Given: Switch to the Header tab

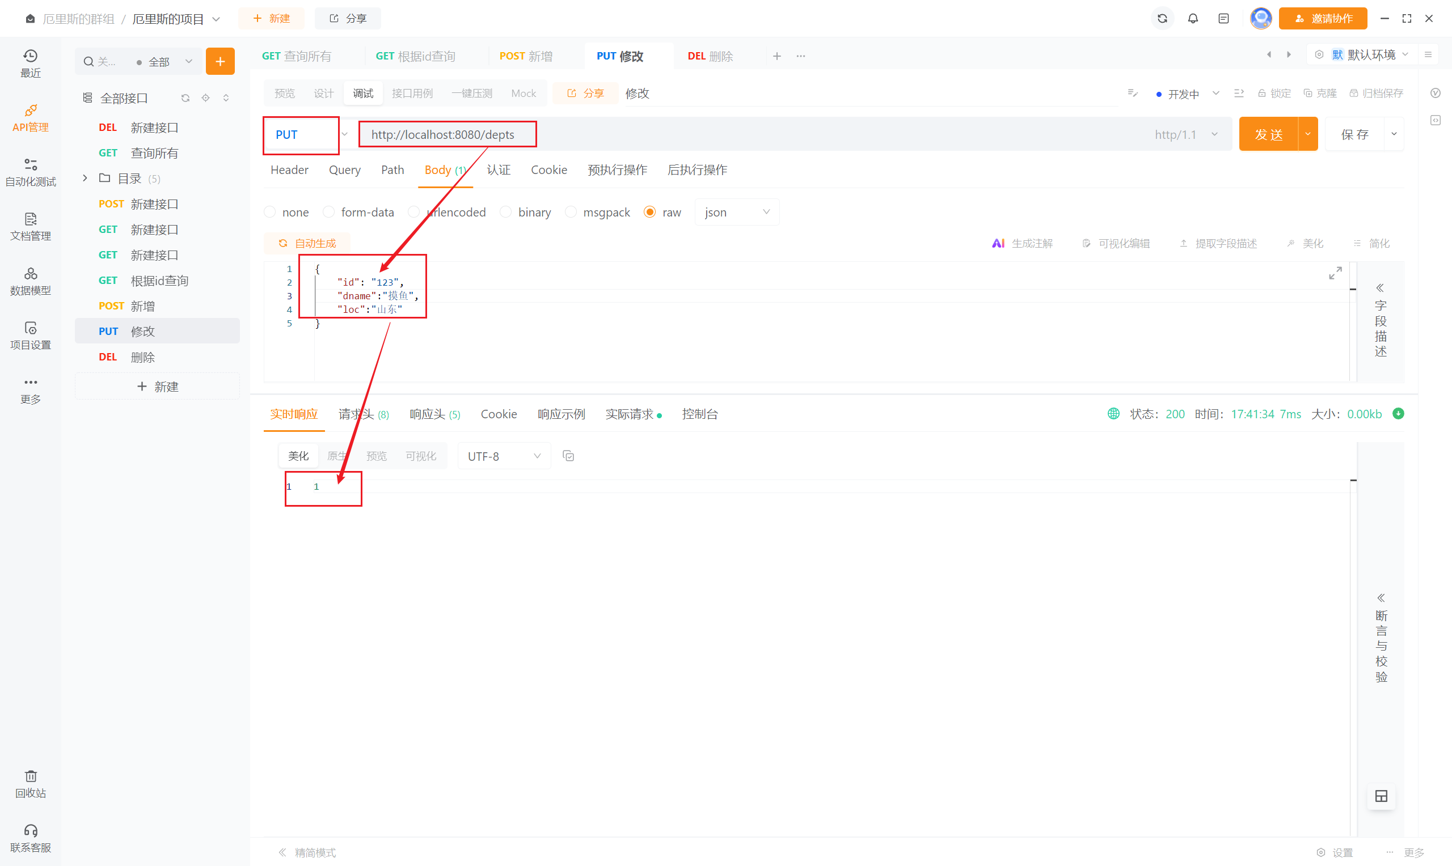Looking at the screenshot, I should (x=289, y=170).
